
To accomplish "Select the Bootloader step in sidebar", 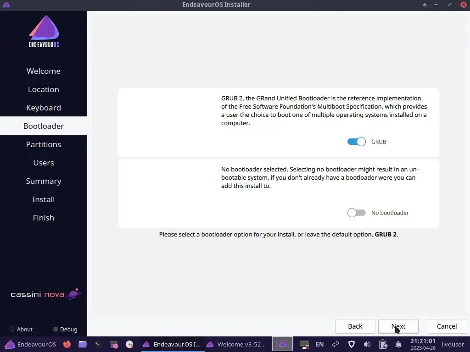I will pos(44,126).
